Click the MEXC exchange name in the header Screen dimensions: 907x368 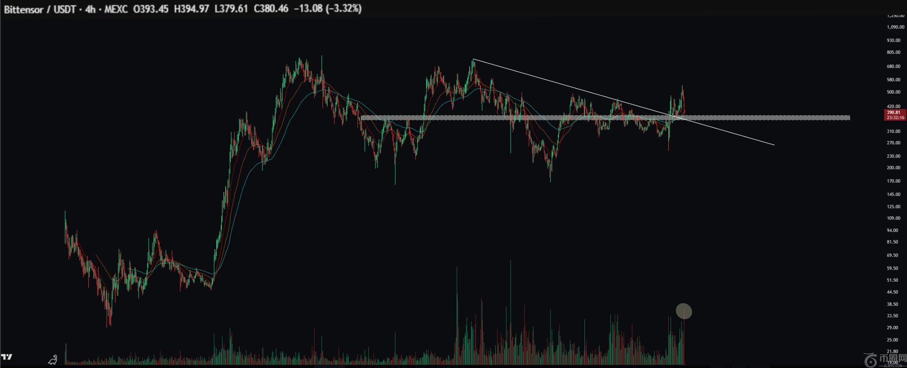pos(116,9)
